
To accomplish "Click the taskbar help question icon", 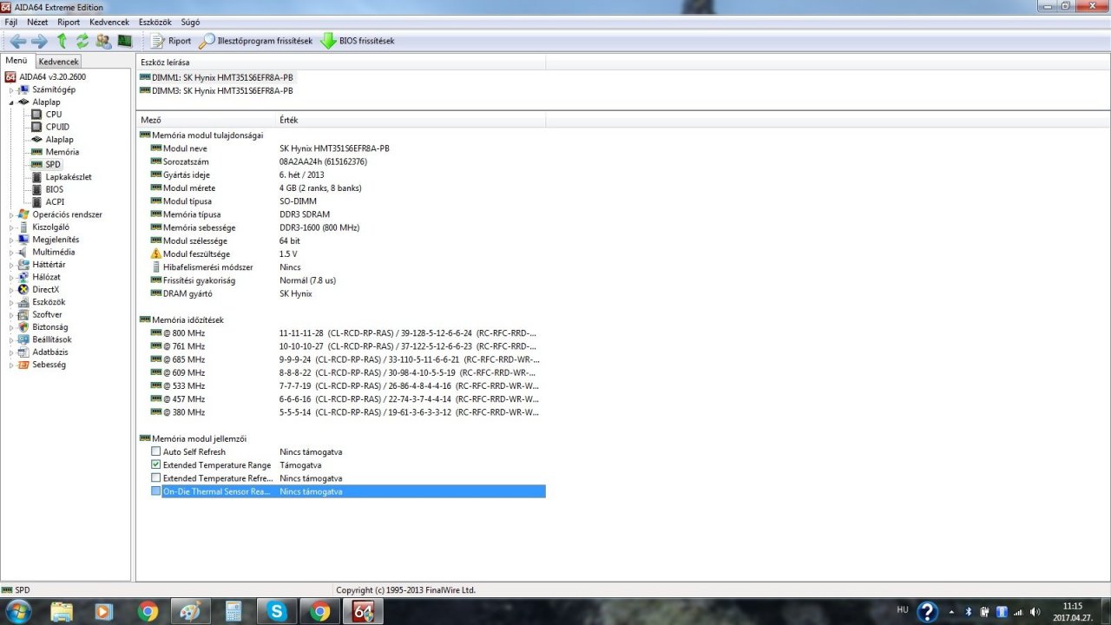I will pyautogui.click(x=927, y=612).
